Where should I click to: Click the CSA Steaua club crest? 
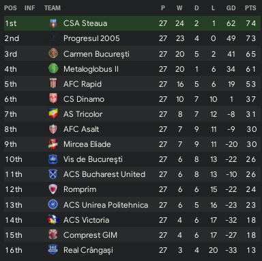(53, 23)
